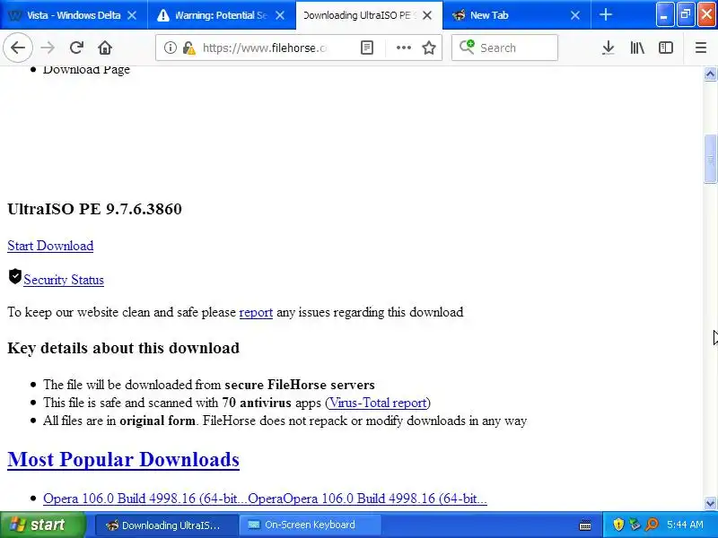Click the vertical scrollbar thumb

coord(710,159)
